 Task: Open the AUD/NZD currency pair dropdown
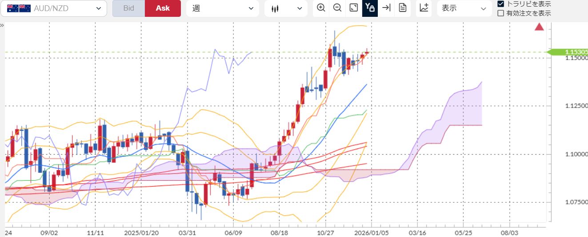(x=53, y=8)
